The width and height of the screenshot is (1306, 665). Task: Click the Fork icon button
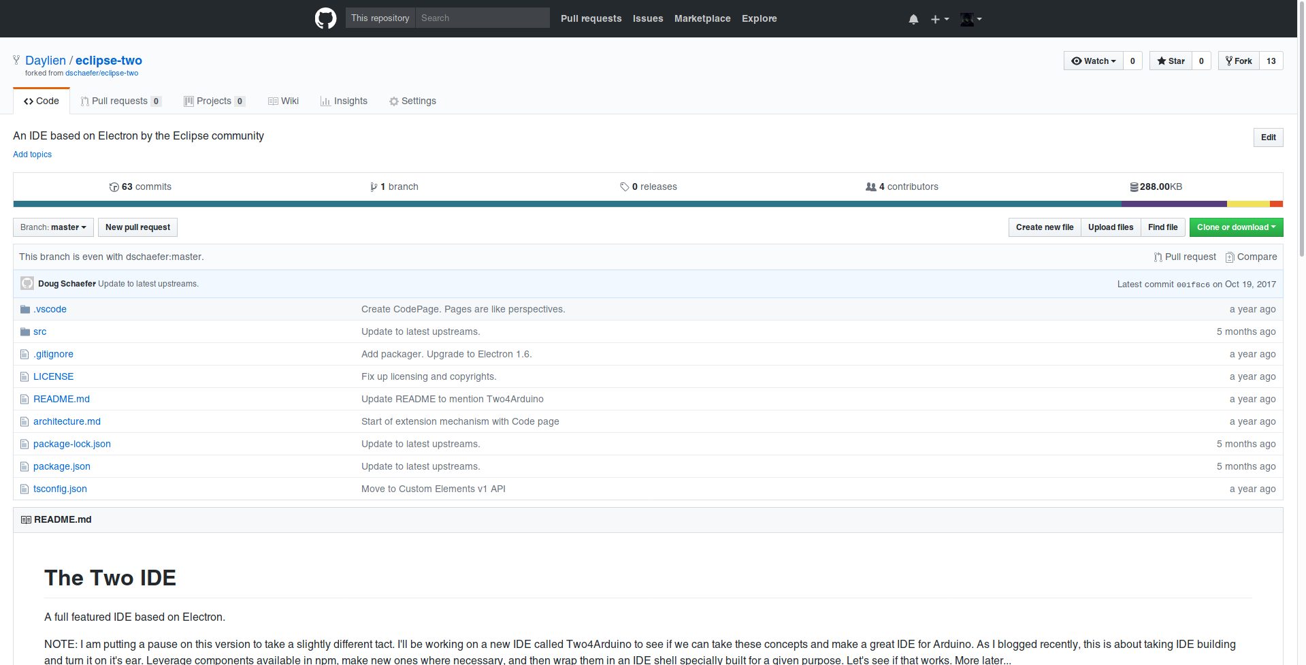[x=1237, y=61]
